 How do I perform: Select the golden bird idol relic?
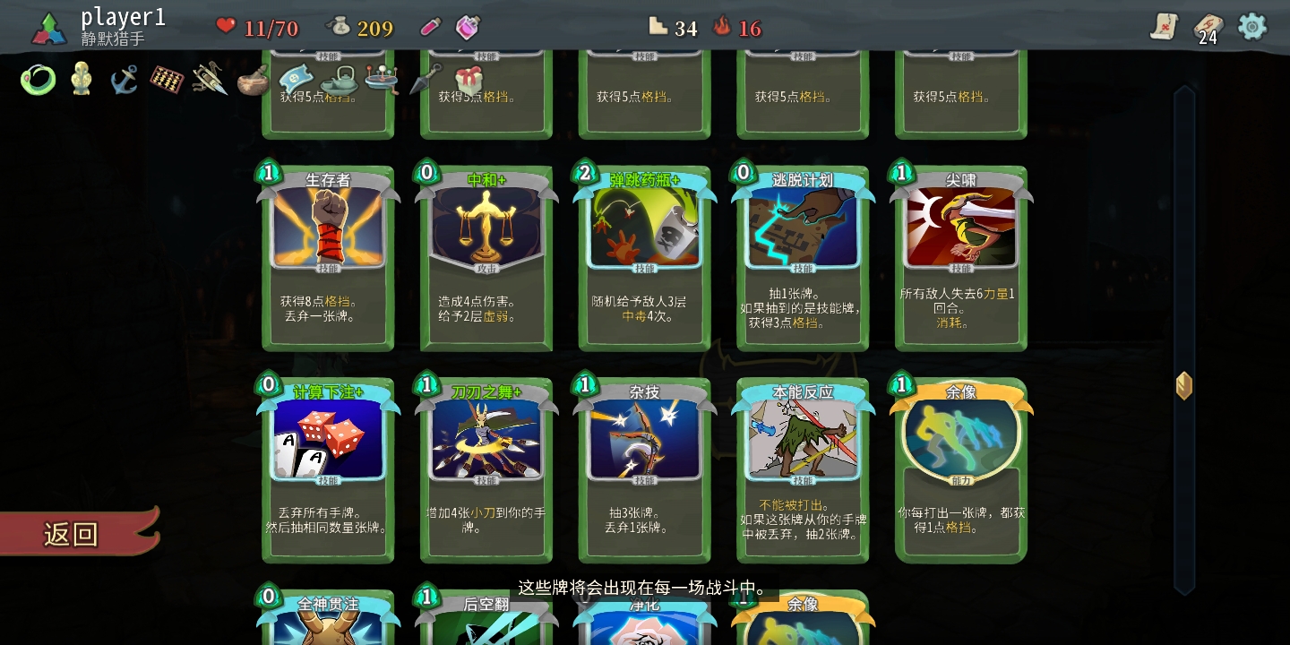82,79
